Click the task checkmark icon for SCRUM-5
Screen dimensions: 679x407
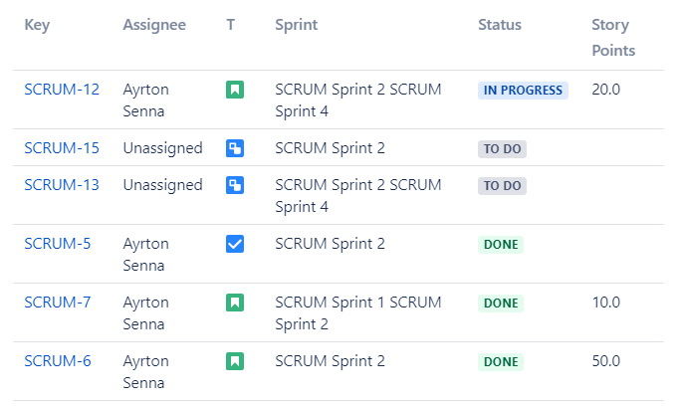pos(235,244)
